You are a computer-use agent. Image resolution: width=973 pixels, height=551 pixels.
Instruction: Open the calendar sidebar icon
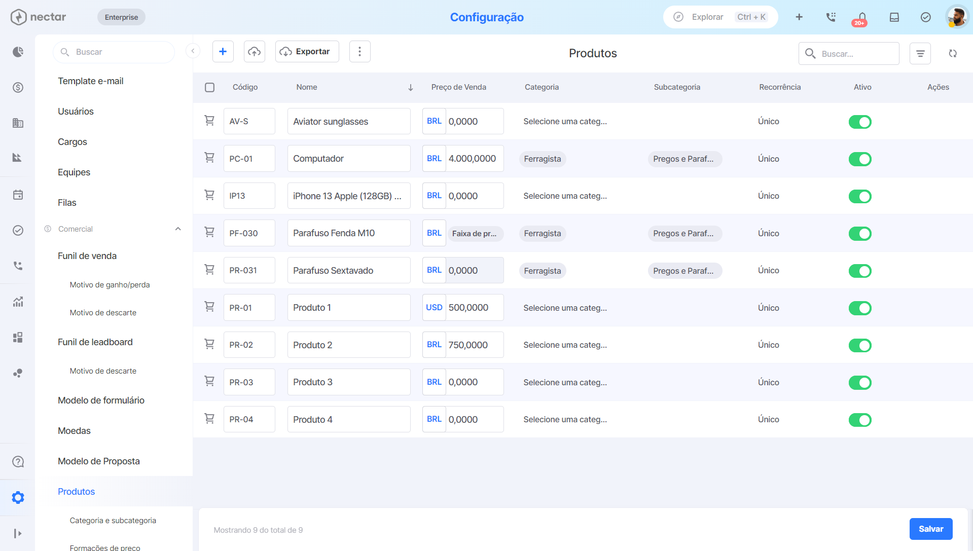[18, 195]
